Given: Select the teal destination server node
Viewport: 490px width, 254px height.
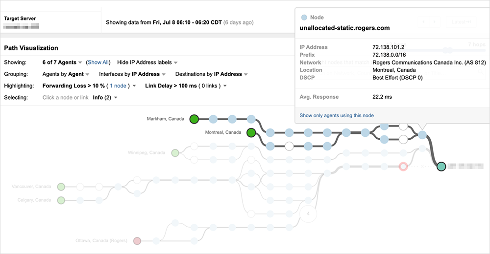Looking at the screenshot, I should 441,167.
